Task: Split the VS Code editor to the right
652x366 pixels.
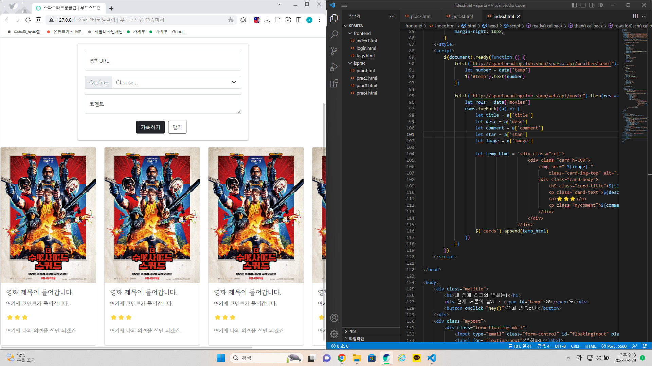Action: 635,16
